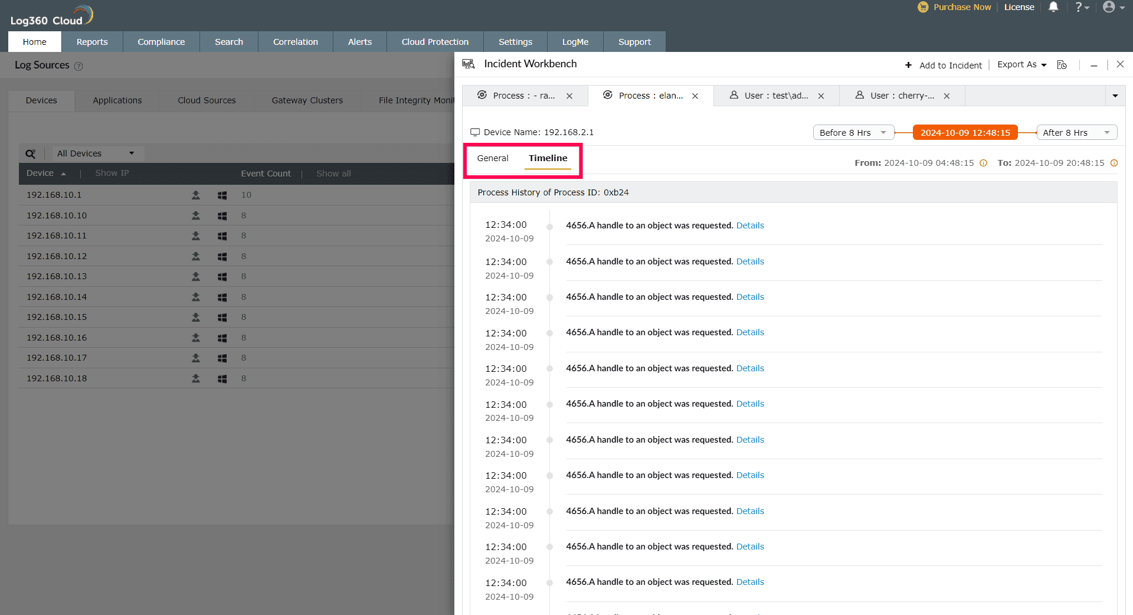This screenshot has width=1133, height=615.
Task: Go to the Correlation tab
Action: (x=296, y=42)
